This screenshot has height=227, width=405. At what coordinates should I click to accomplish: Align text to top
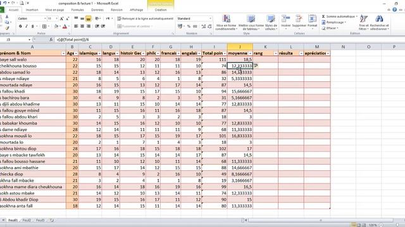point(76,18)
